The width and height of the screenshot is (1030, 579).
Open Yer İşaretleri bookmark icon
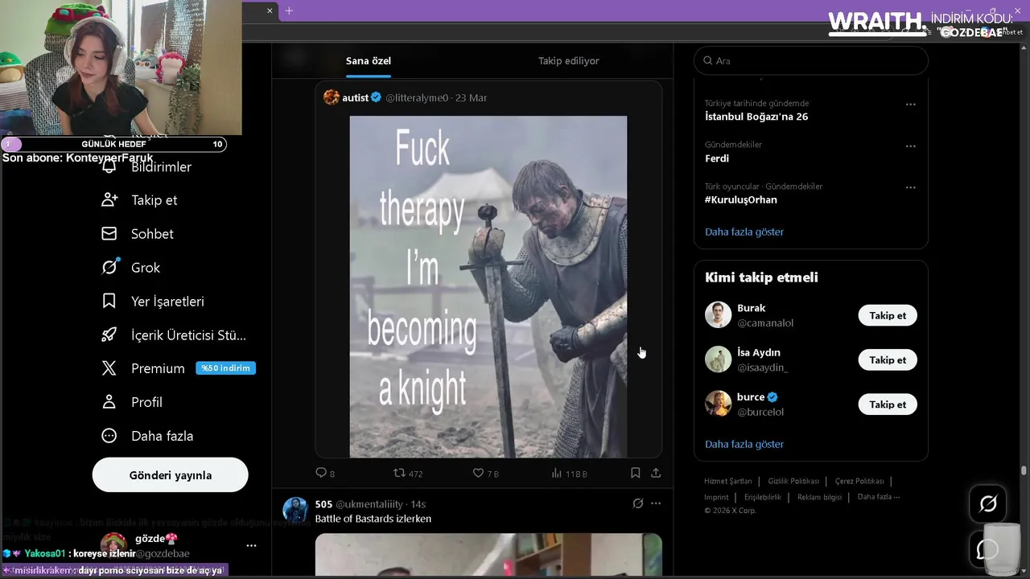[109, 301]
